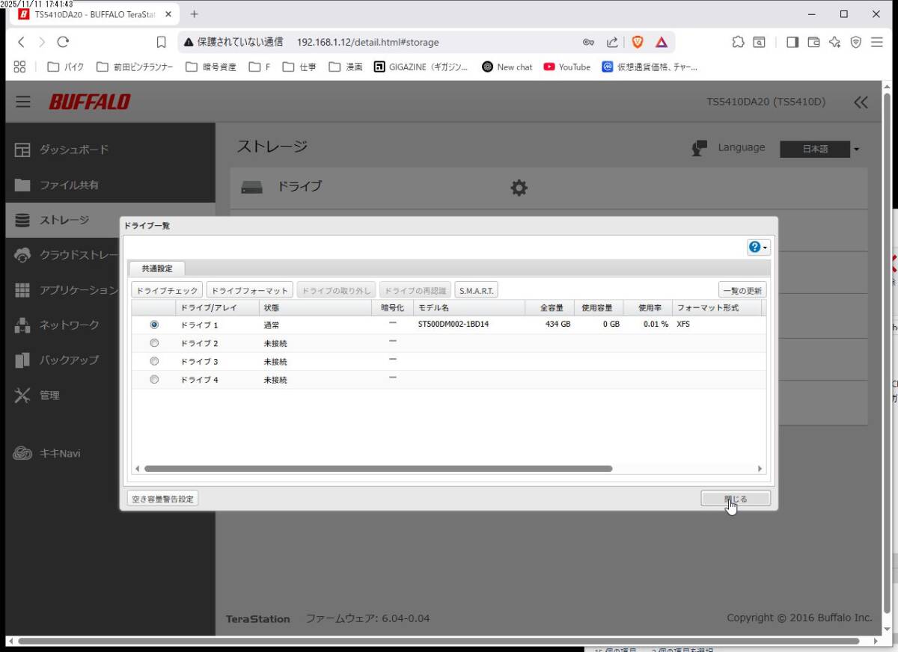Open ファイル共有 in the sidebar menu
The width and height of the screenshot is (898, 652).
69,185
